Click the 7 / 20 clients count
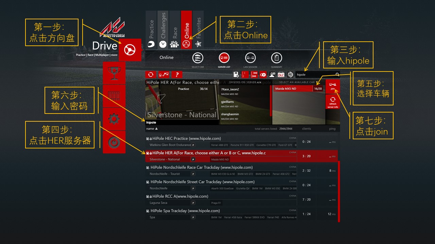Viewport: 435px width, 244px height. [x=306, y=200]
